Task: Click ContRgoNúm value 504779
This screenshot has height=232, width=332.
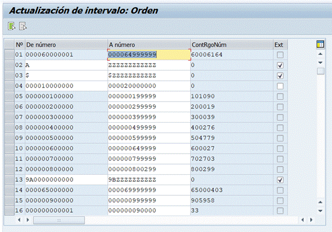Action: pos(203,138)
